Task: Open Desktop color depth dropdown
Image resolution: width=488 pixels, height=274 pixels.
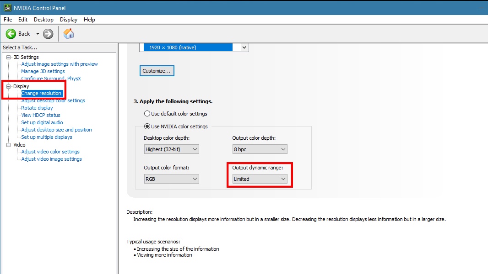Action: point(172,149)
